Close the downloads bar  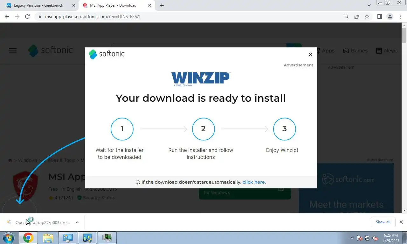[x=401, y=222]
